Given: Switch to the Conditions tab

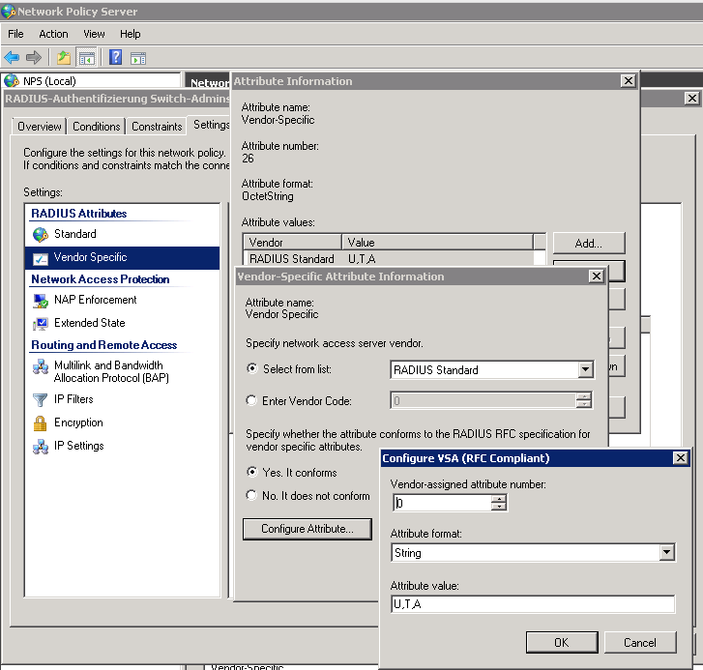Looking at the screenshot, I should [97, 127].
